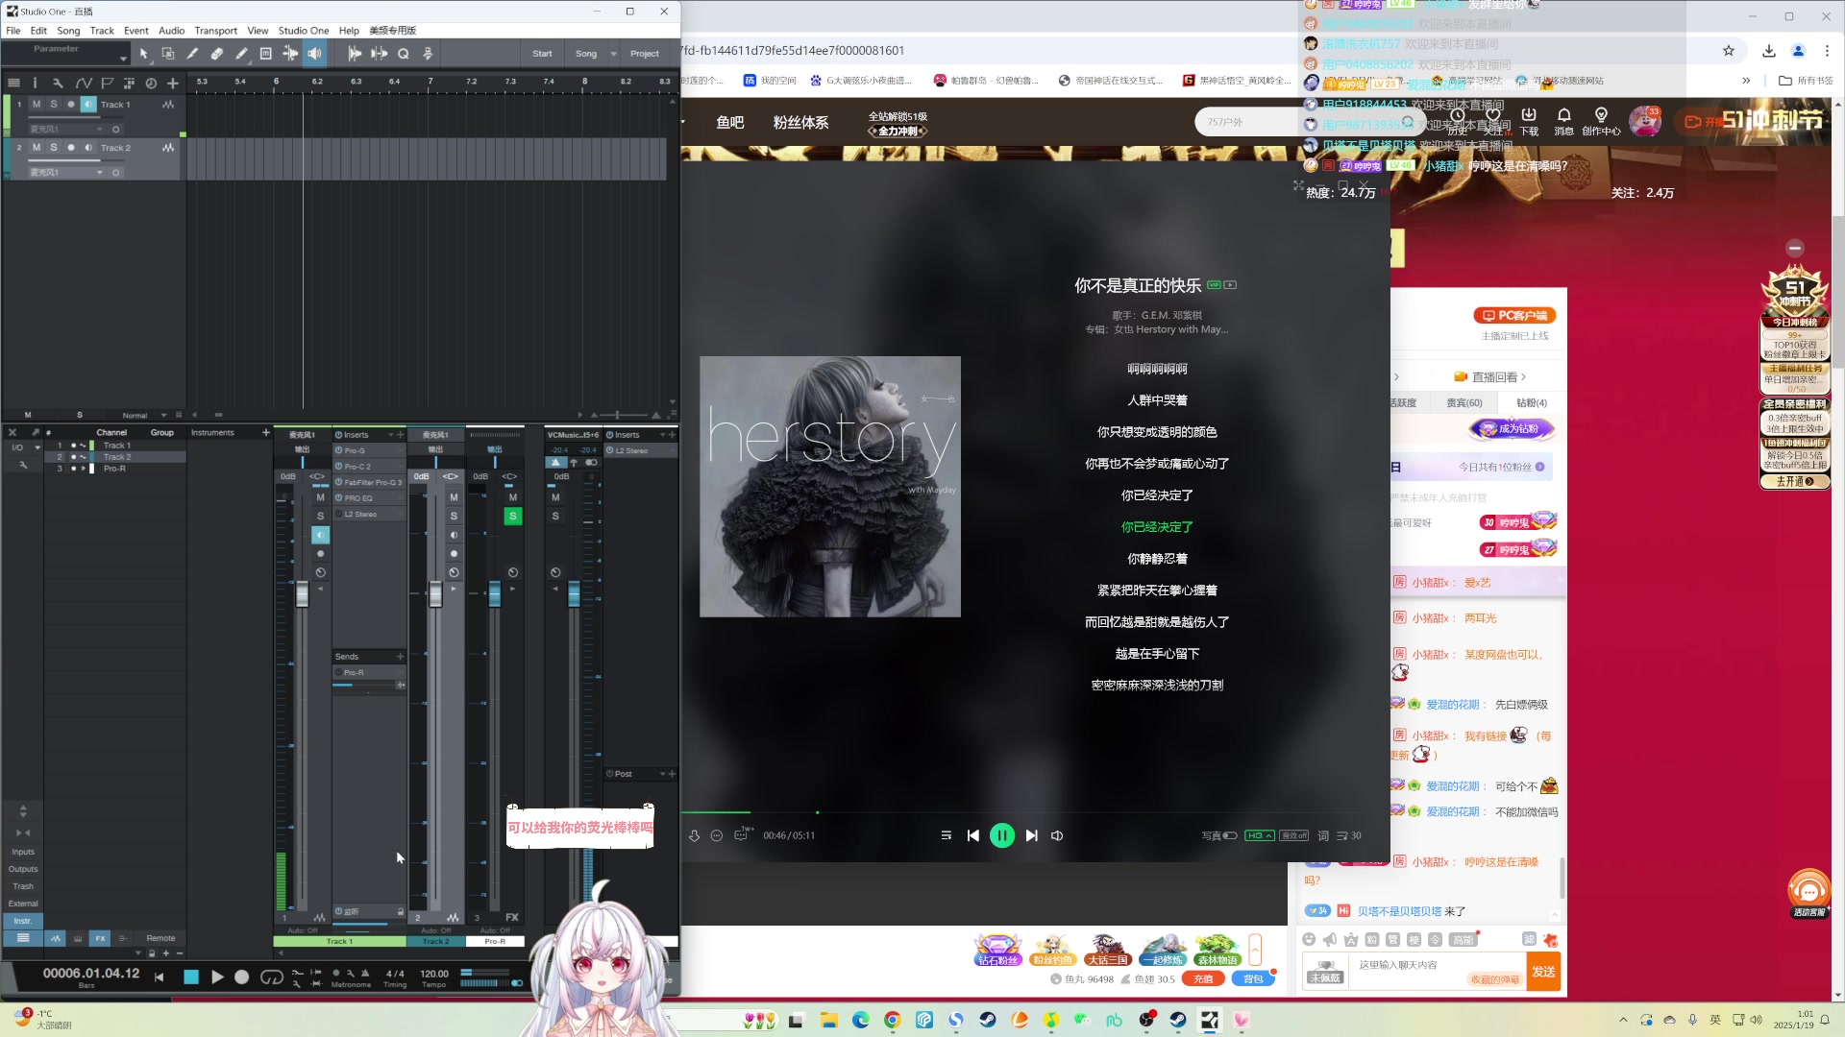Show automation curve icon in track header
This screenshot has width=1845, height=1037.
(84, 84)
